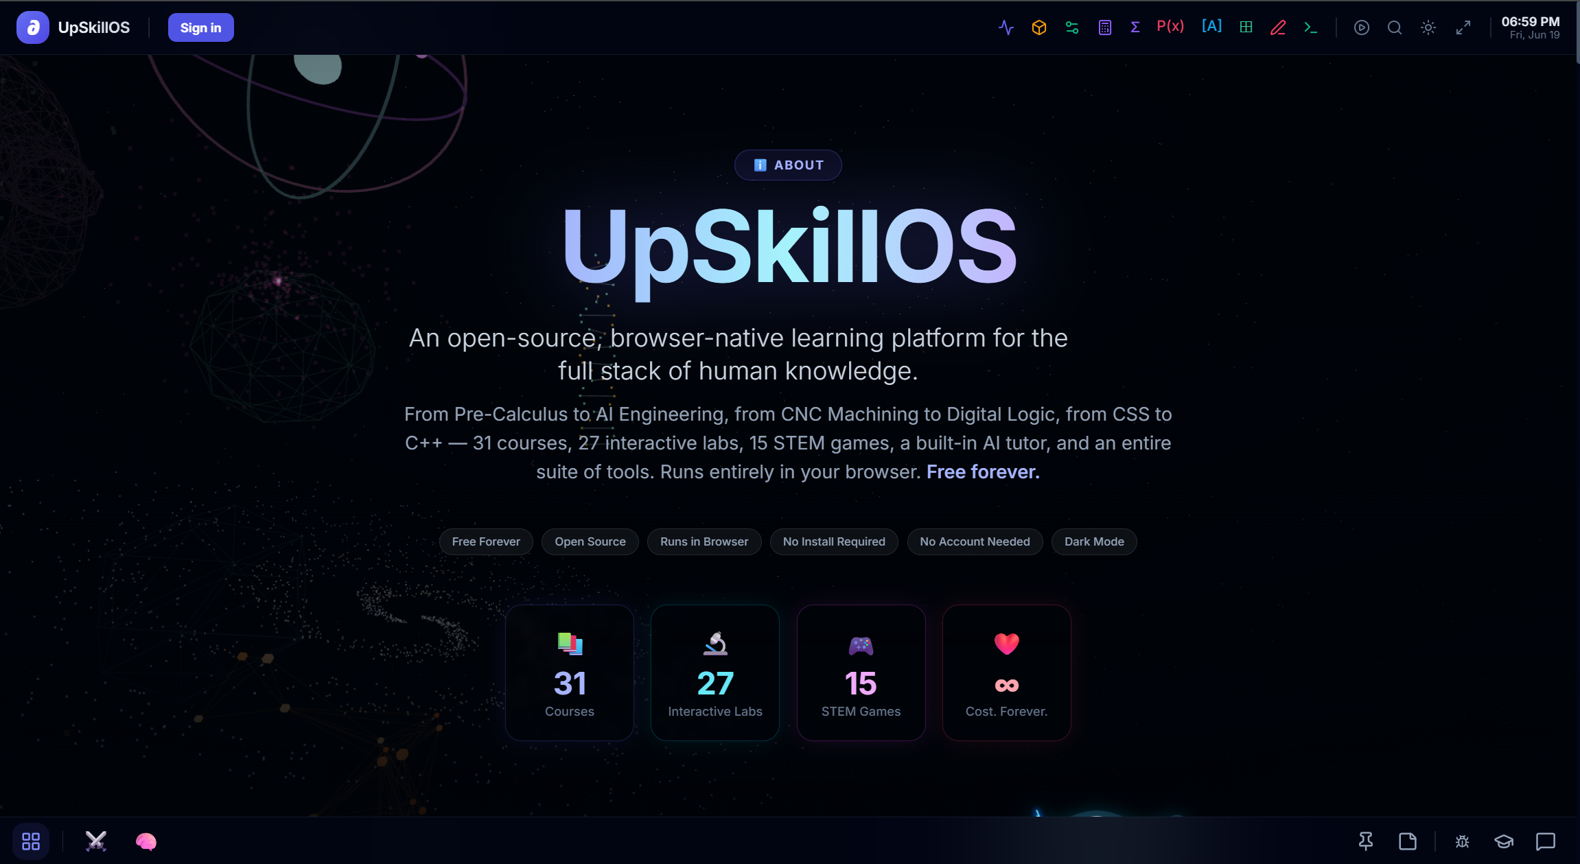Toggle light theme with sun icon
The width and height of the screenshot is (1580, 864).
coord(1428,27)
